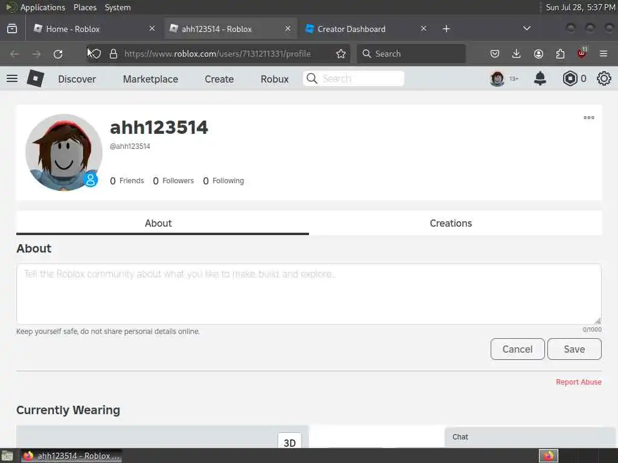
Task: Select the About profile tab
Action: [162, 223]
